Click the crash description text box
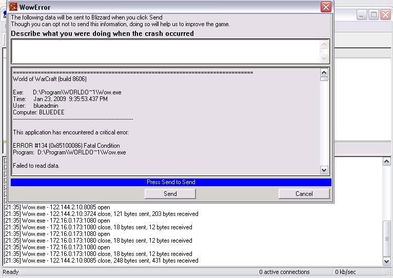 [x=166, y=51]
